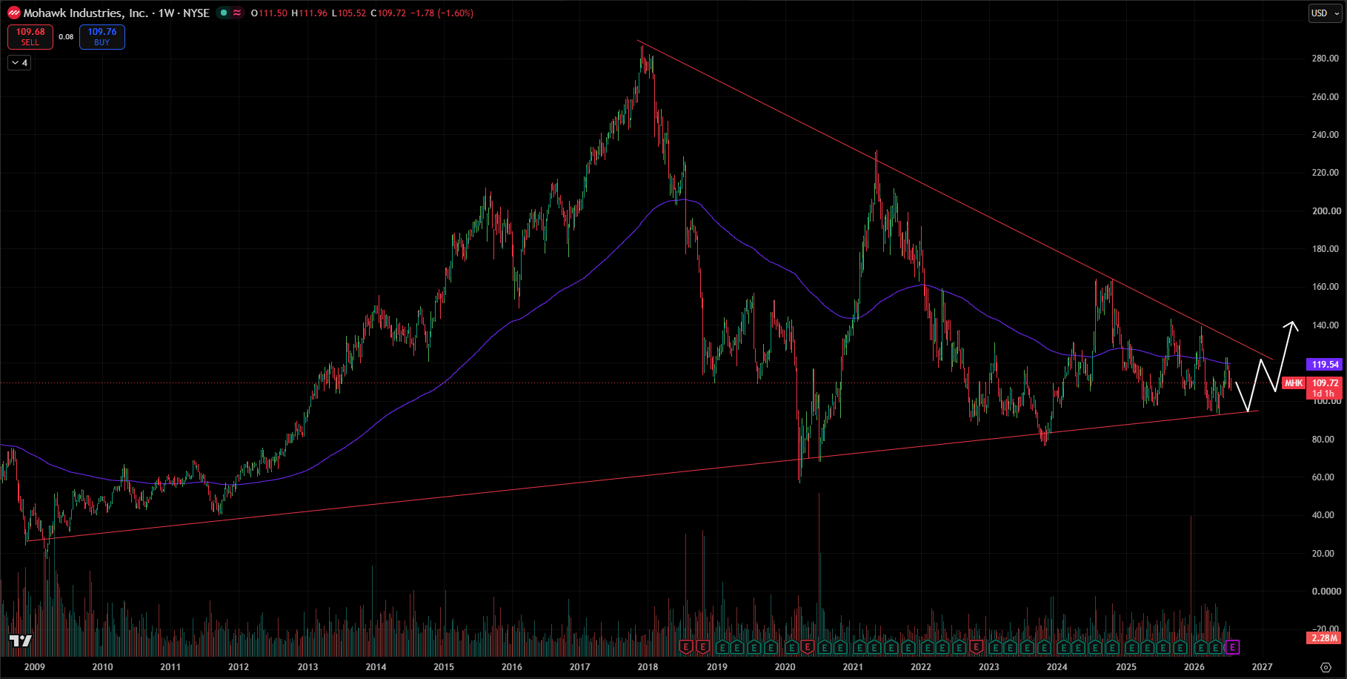Click the 2009 year label on time axis
1347x679 pixels.
point(35,667)
